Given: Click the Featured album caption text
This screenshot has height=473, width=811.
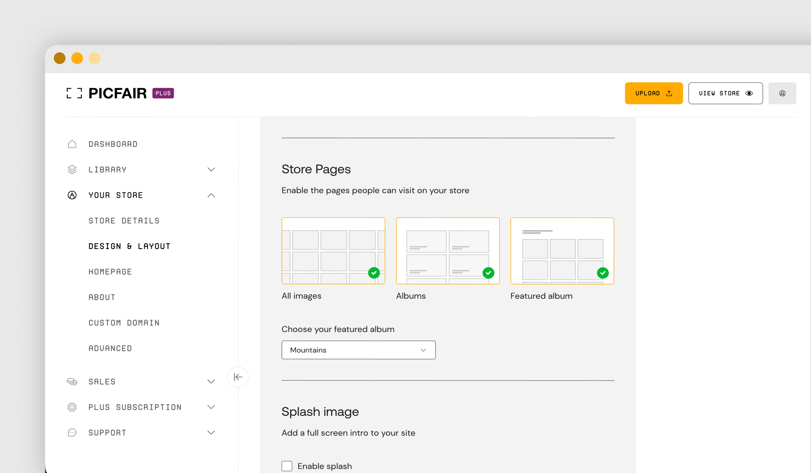Looking at the screenshot, I should (x=541, y=296).
